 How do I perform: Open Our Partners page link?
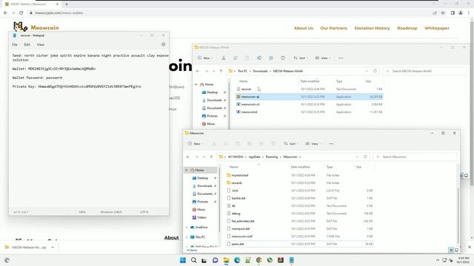(x=334, y=28)
